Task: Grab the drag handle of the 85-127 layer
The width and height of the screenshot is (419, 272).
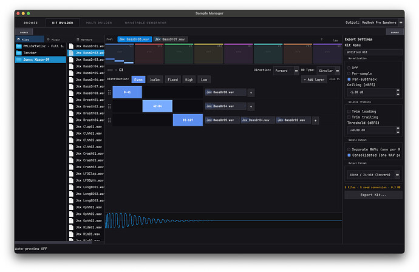Action: coord(109,120)
